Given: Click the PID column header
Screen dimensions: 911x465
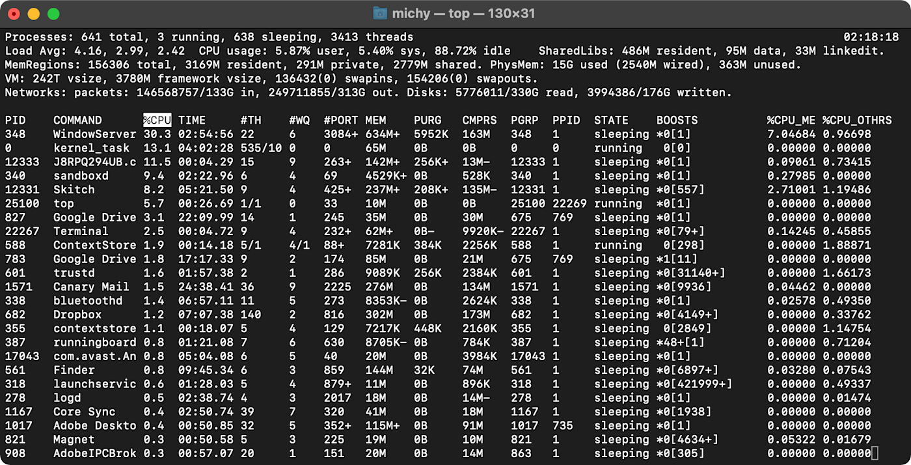Looking at the screenshot, I should [x=15, y=120].
